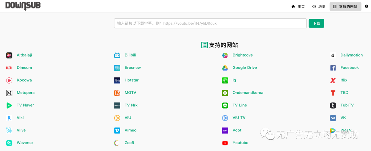Click the Bilibili TV icon
This screenshot has width=371, height=151.
click(117, 55)
